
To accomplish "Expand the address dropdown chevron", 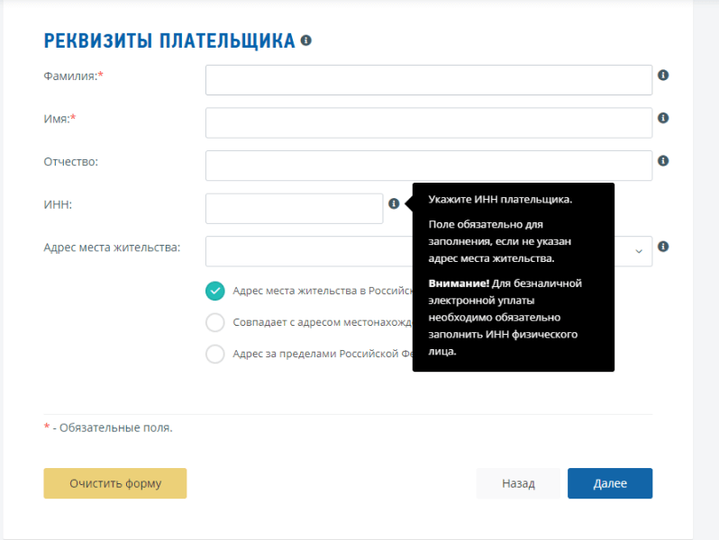I will (639, 251).
